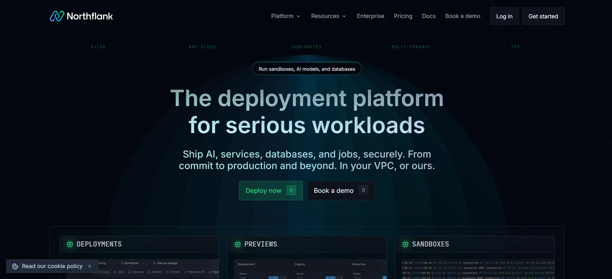Screen dimensions: 612x279
Task: Dismiss the cookie policy banner
Action: [90, 266]
